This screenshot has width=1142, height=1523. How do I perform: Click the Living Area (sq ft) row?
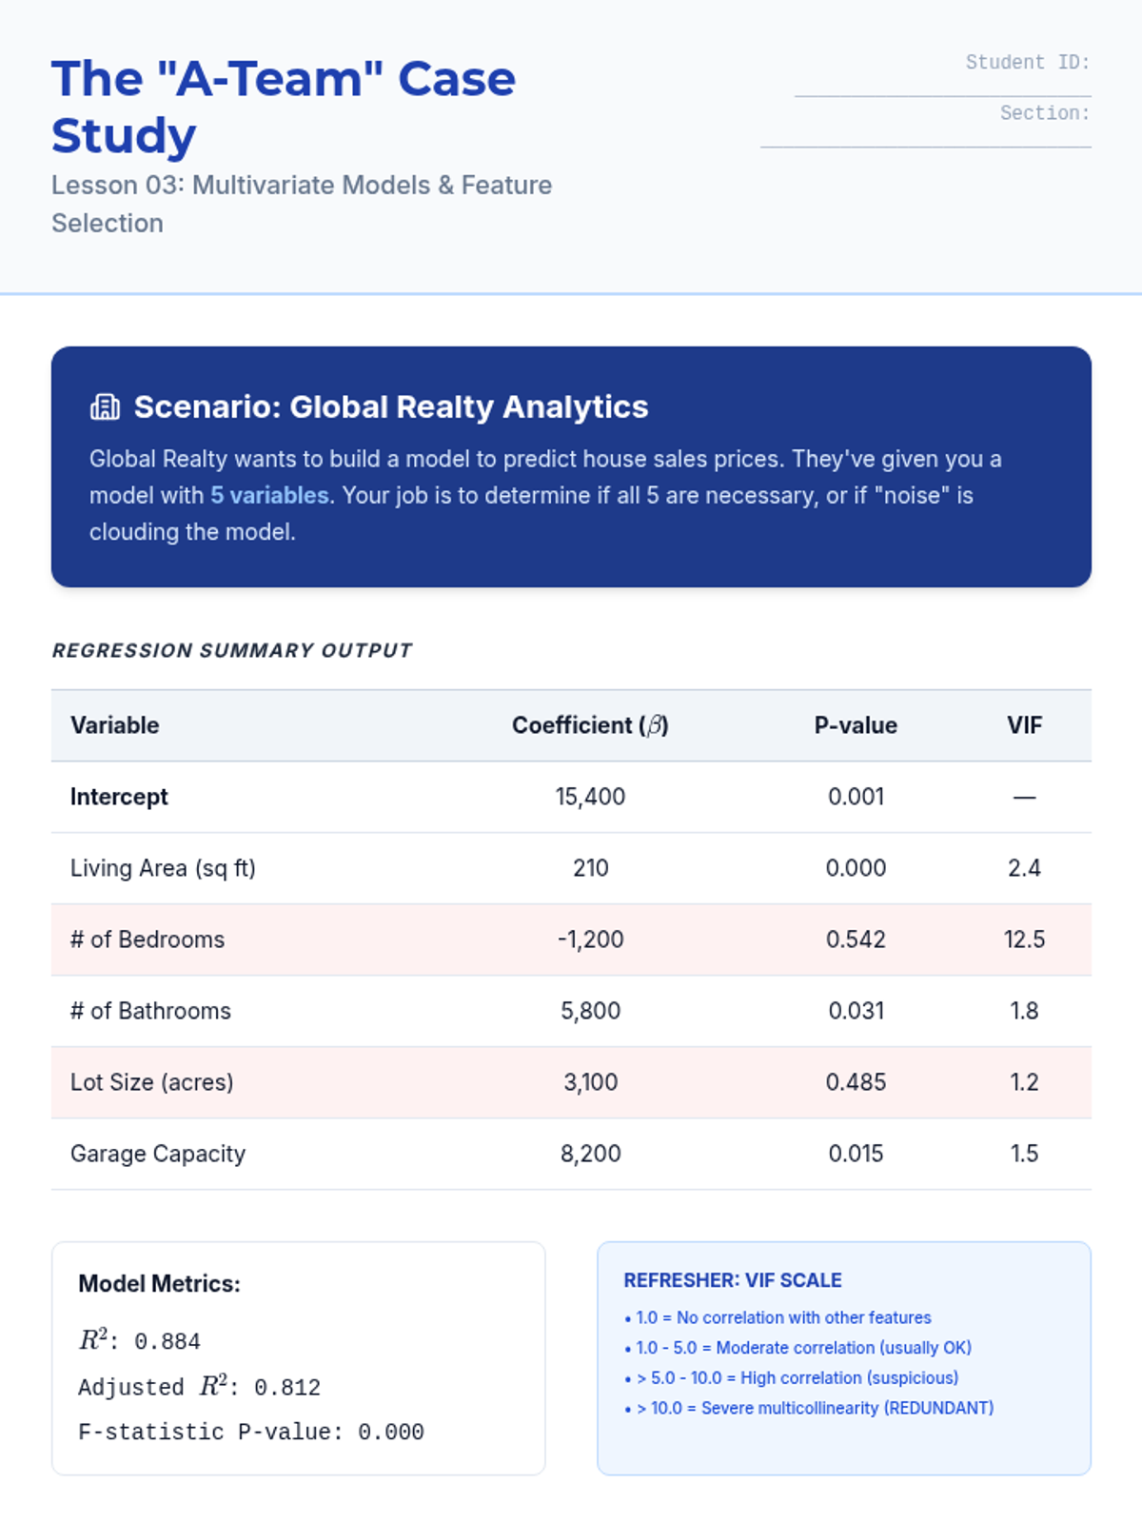(571, 868)
